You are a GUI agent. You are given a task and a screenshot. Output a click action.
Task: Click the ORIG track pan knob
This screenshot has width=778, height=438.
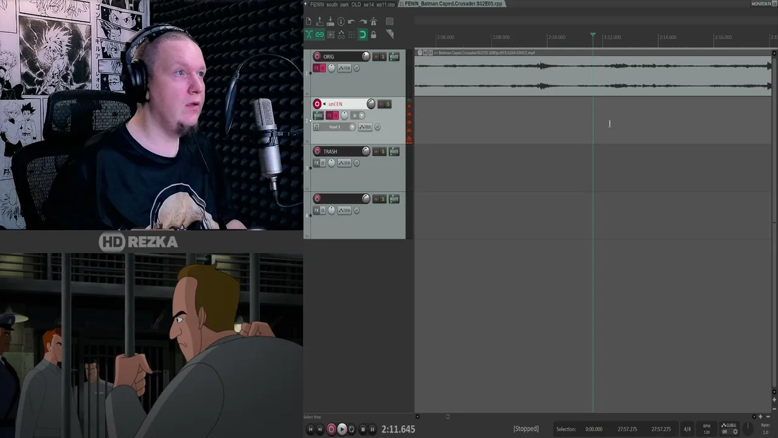(331, 68)
